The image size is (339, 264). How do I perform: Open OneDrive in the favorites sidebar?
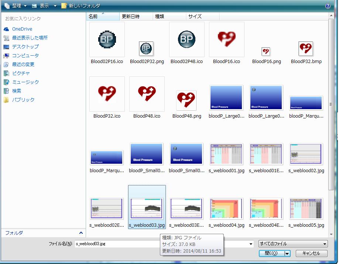click(22, 29)
